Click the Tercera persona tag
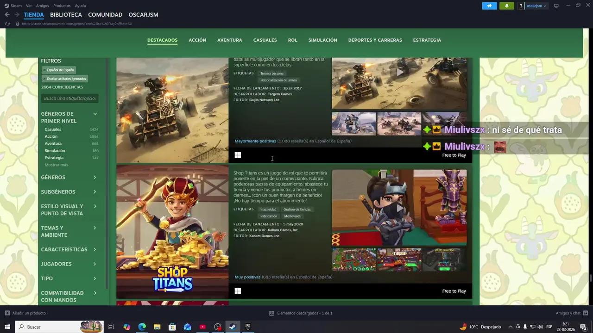The image size is (593, 333). (272, 74)
